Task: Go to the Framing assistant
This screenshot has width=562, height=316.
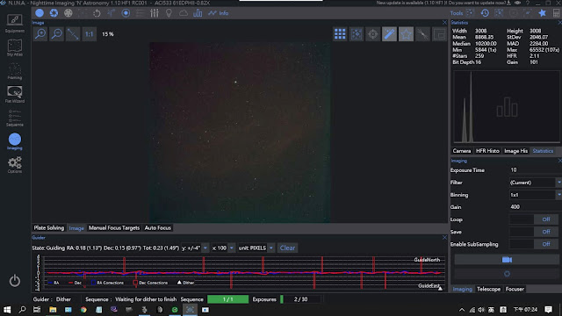Action: (x=15, y=71)
